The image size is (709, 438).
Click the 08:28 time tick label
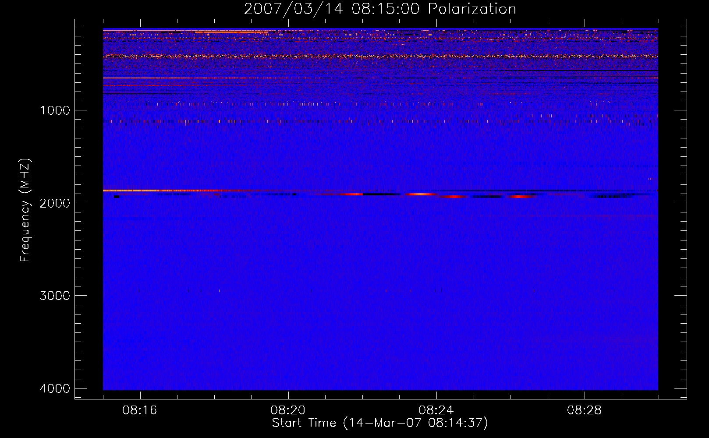(x=584, y=410)
